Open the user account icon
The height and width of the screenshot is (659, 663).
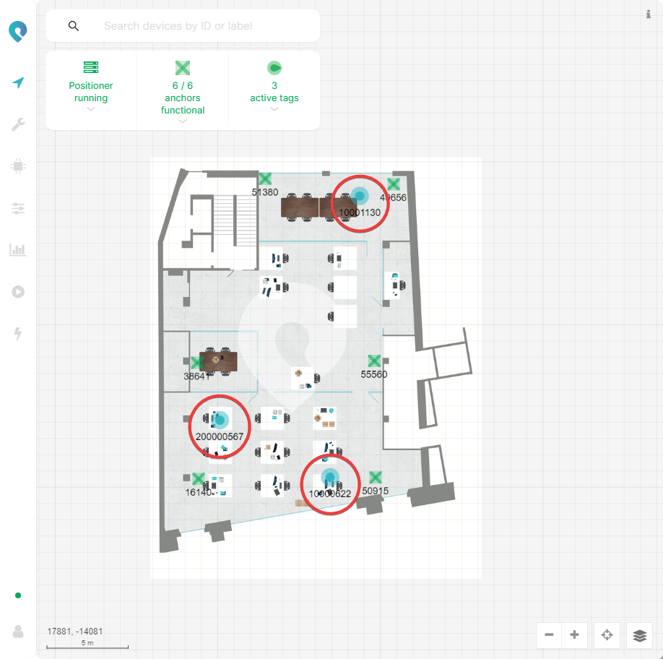point(18,631)
